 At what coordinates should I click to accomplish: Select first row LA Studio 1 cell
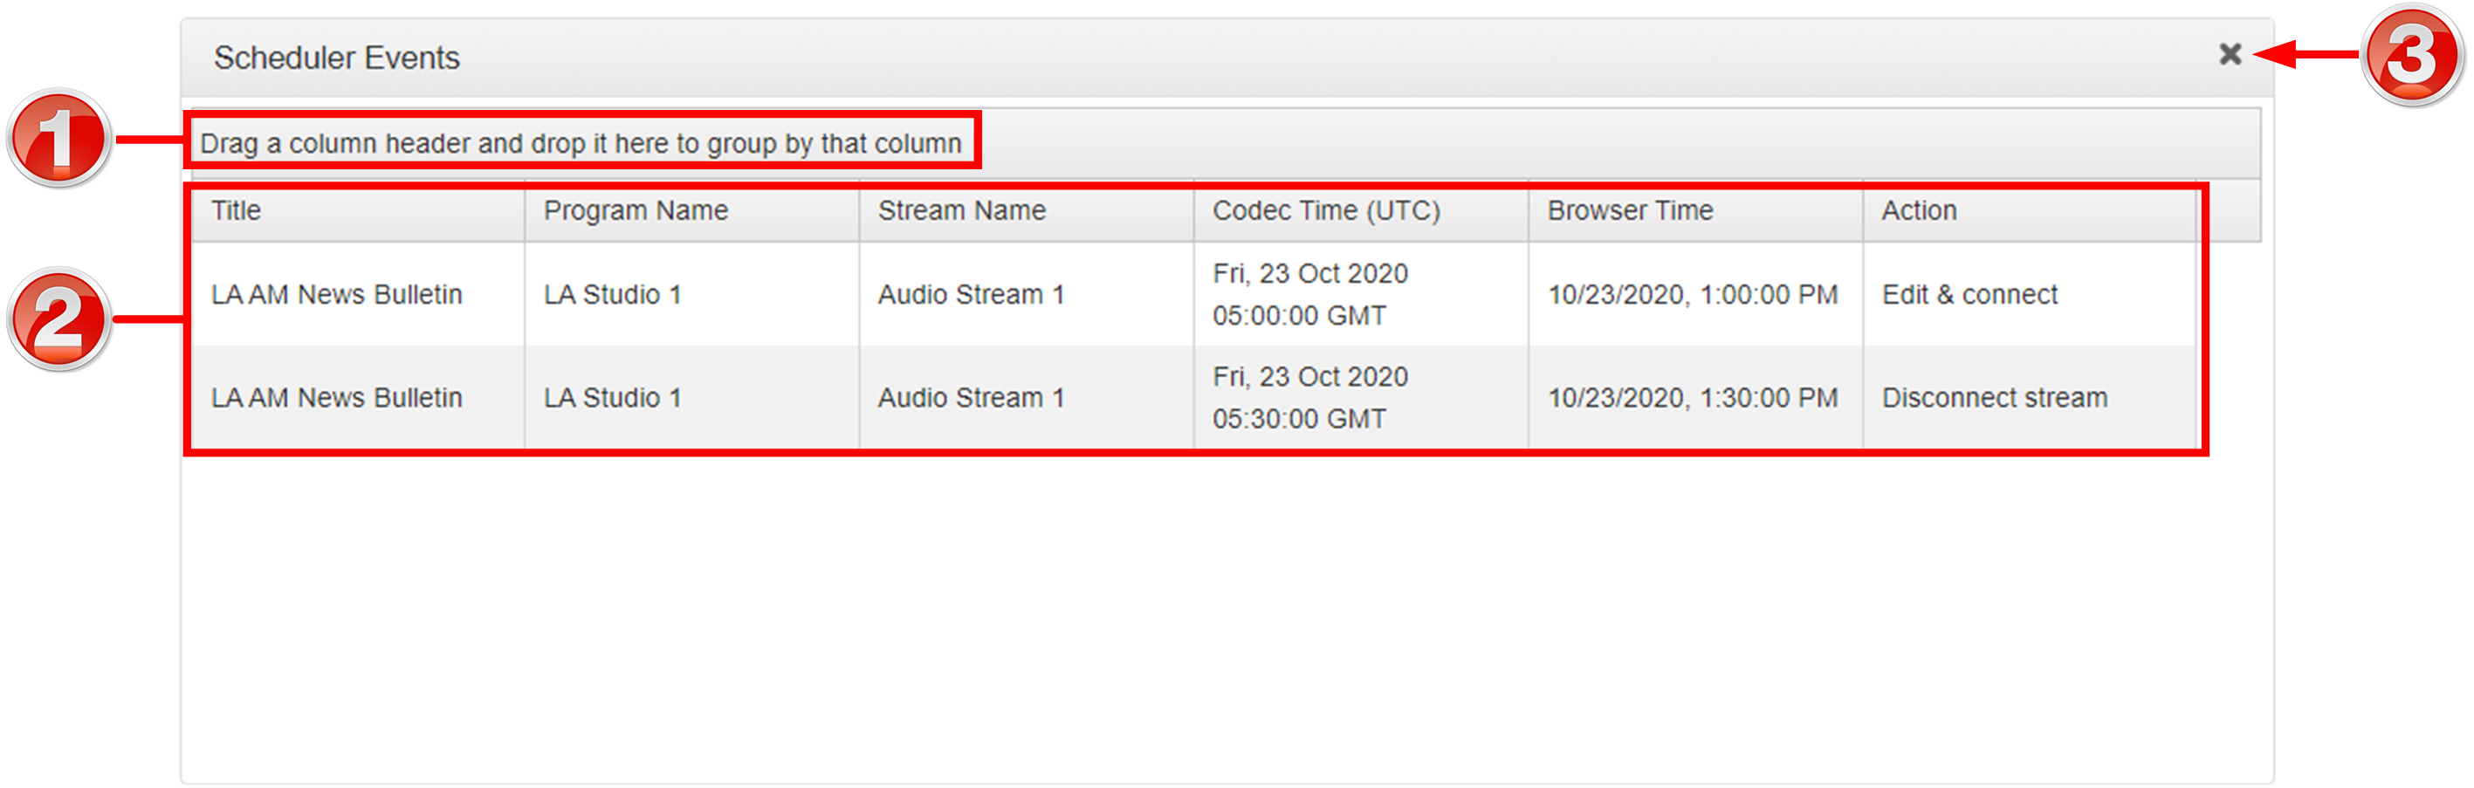pyautogui.click(x=612, y=295)
